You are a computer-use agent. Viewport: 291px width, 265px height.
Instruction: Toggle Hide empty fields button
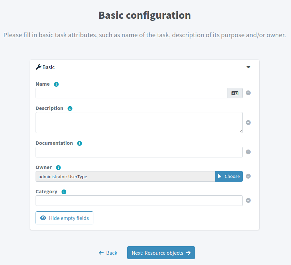point(64,218)
